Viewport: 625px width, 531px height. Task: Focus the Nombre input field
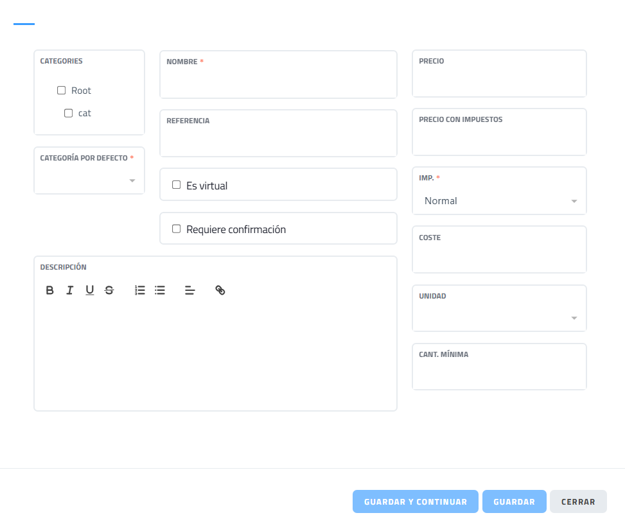click(278, 82)
